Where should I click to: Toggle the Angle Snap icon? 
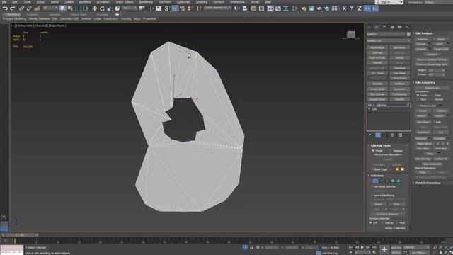pos(175,8)
